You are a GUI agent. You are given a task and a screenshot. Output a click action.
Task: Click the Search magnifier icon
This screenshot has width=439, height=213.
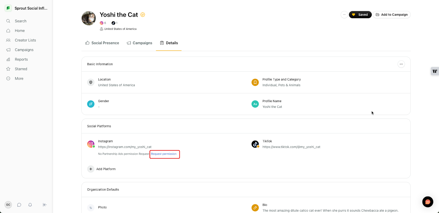(x=8, y=21)
